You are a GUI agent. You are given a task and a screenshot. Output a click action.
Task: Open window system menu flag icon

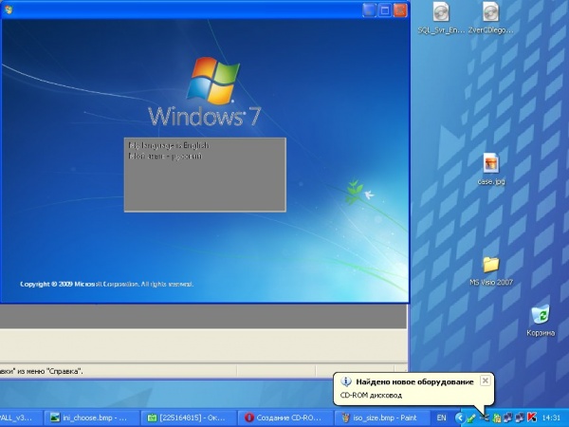coord(8,9)
